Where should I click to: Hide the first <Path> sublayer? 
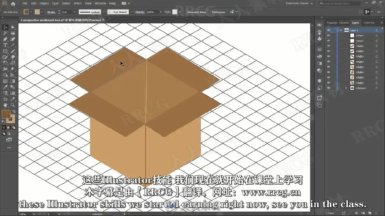click(x=328, y=46)
